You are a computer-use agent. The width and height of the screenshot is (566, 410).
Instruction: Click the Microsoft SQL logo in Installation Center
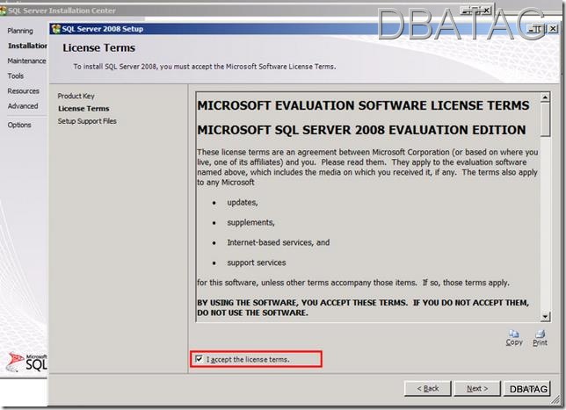27,362
